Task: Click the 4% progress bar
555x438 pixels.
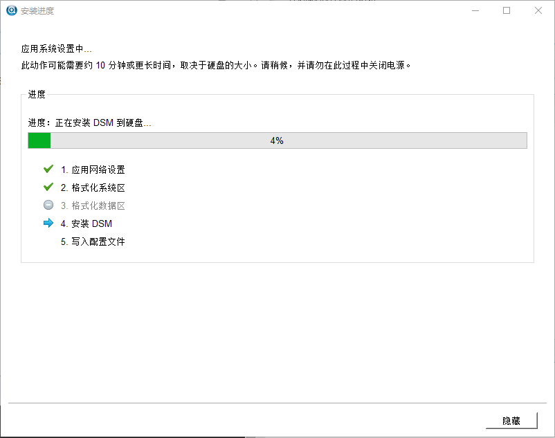Action: pyautogui.click(x=277, y=140)
